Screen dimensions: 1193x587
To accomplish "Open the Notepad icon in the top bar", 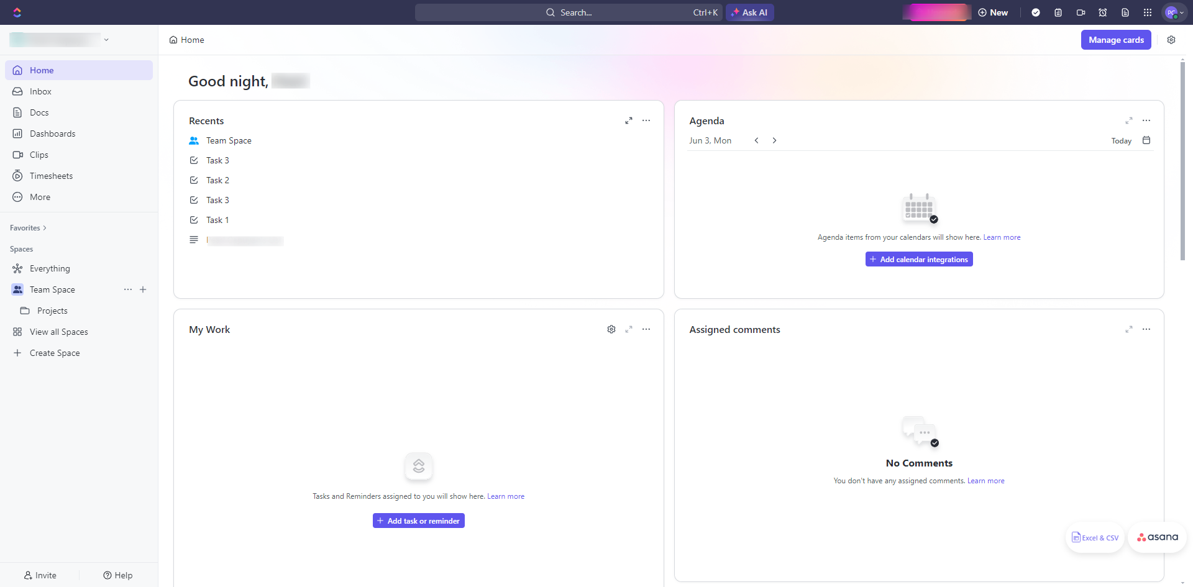I will tap(1058, 12).
